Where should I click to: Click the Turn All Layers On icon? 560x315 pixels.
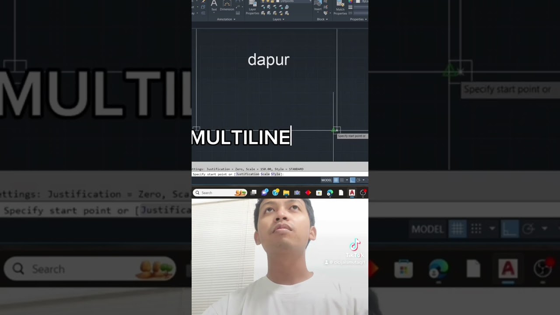(x=263, y=13)
